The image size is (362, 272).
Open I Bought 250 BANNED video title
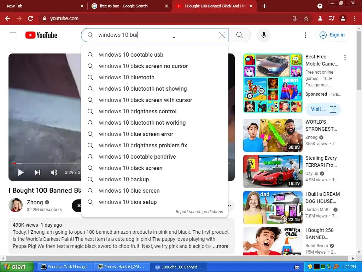pyautogui.click(x=320, y=234)
